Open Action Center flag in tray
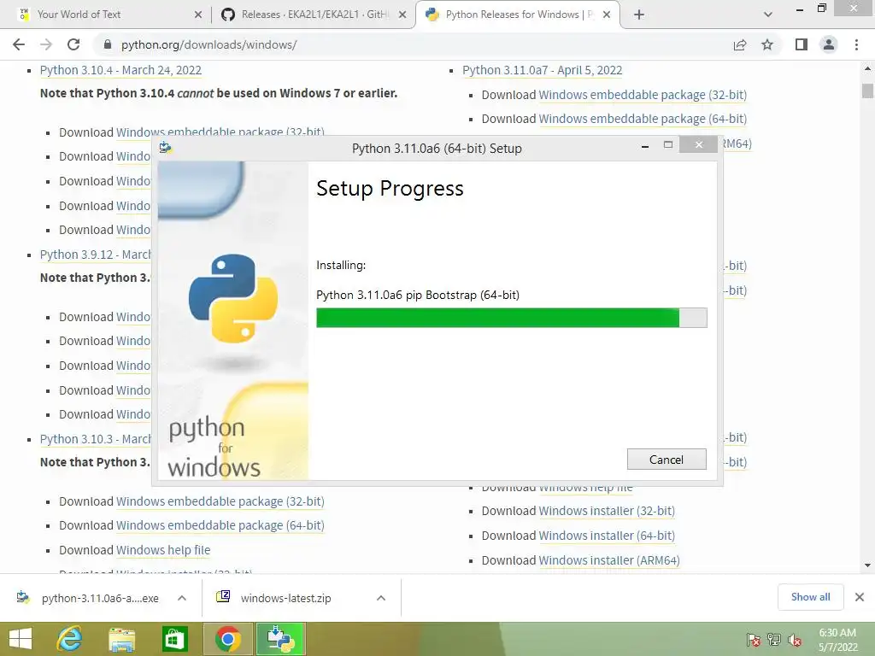 [753, 640]
